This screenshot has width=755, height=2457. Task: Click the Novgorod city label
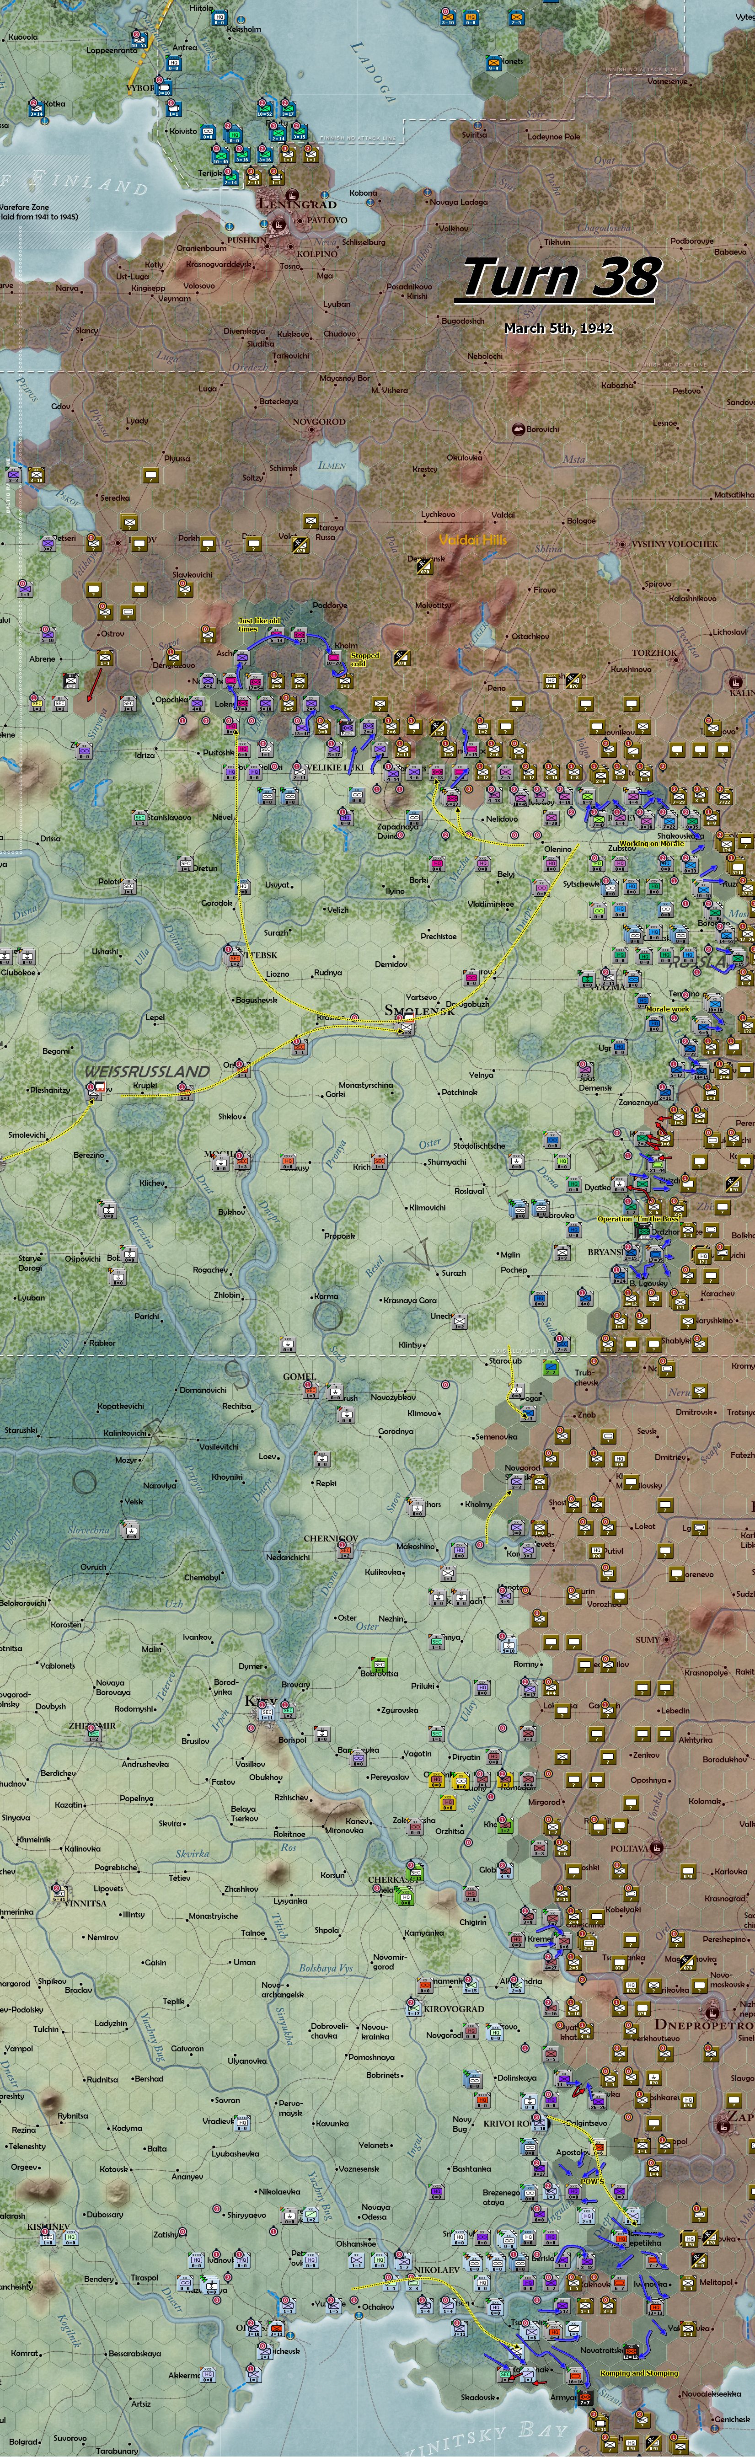tap(318, 421)
